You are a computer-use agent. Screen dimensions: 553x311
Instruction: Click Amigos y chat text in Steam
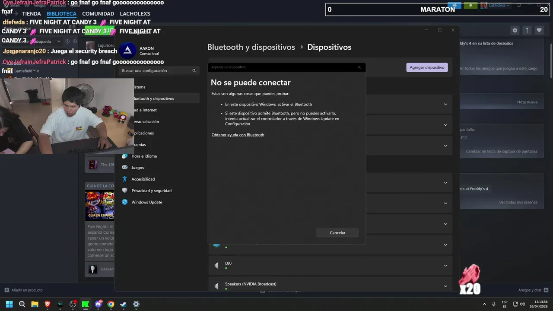click(530, 290)
